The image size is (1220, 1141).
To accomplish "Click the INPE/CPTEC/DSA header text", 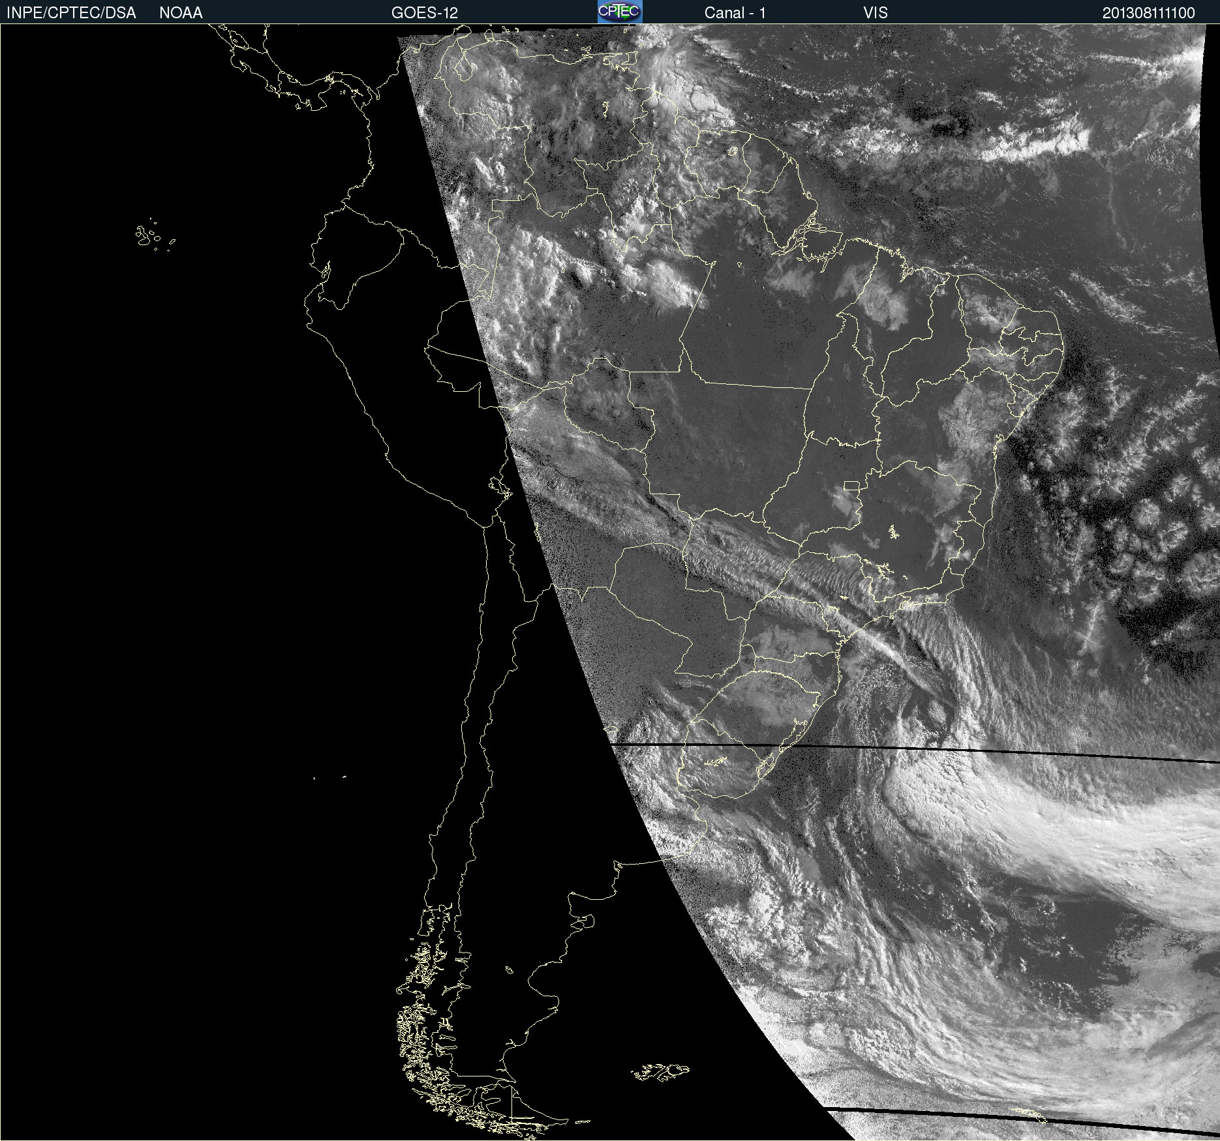I will 71,13.
